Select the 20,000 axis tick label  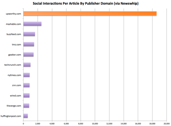[167, 124]
